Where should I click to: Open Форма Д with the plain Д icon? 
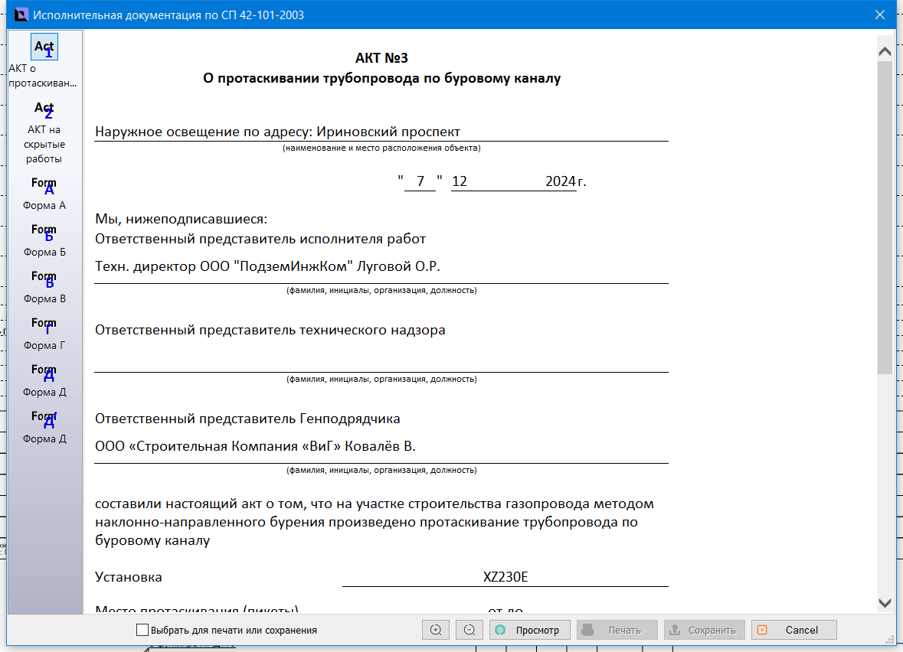coord(44,380)
